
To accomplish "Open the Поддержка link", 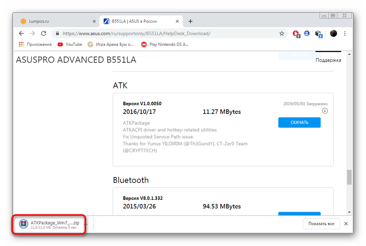I will [x=328, y=60].
